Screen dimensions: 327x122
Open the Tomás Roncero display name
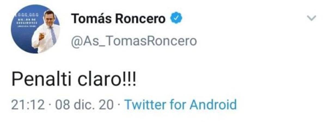point(119,19)
